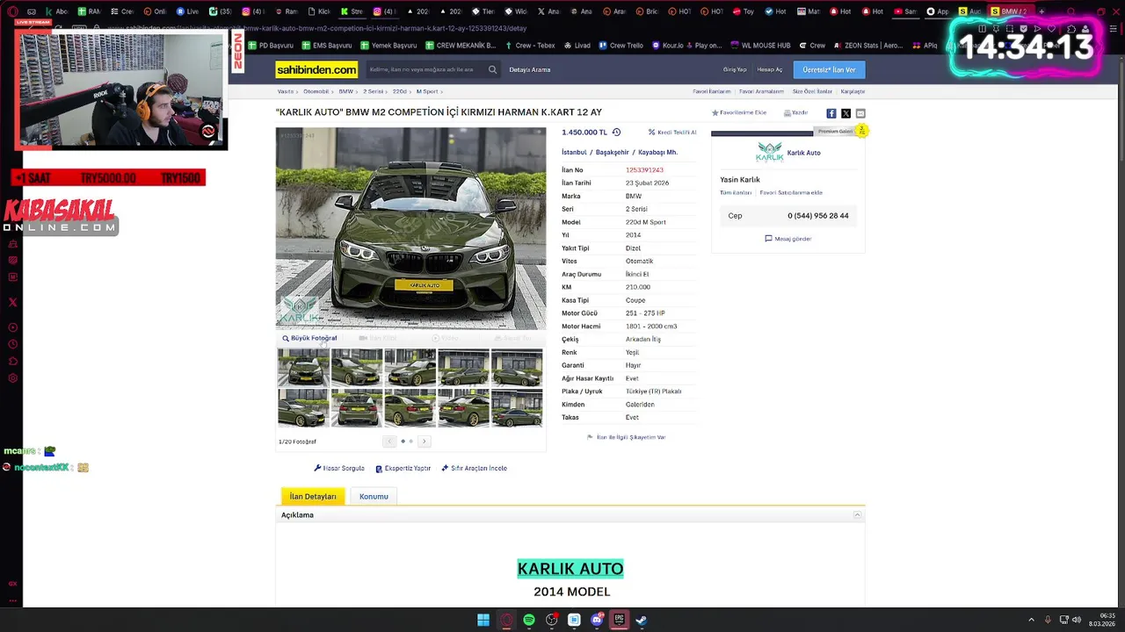Select last thumbnail in second row
Screen dimensions: 1125x632
(517, 408)
